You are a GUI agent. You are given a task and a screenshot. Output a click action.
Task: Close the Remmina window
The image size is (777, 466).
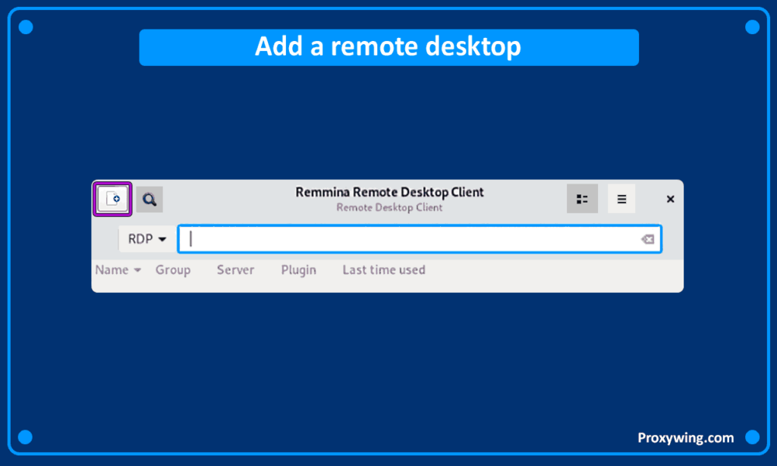[x=671, y=199]
